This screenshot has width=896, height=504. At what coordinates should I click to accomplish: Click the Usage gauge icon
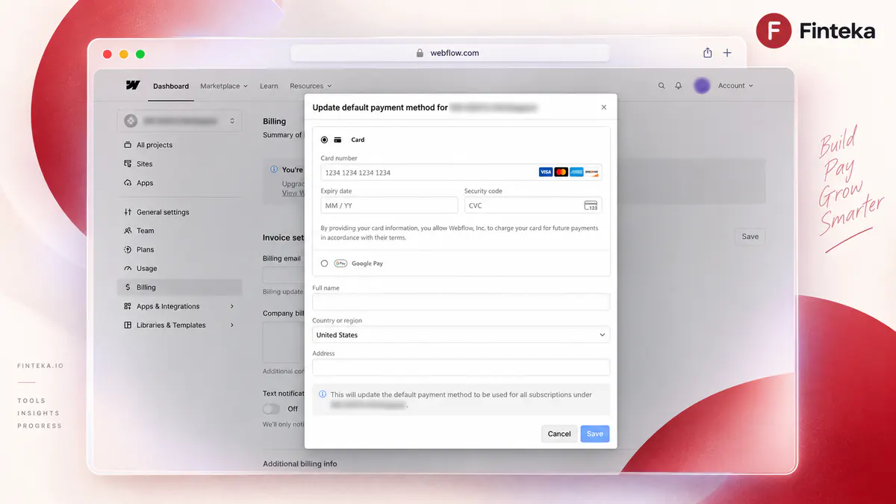(x=128, y=269)
